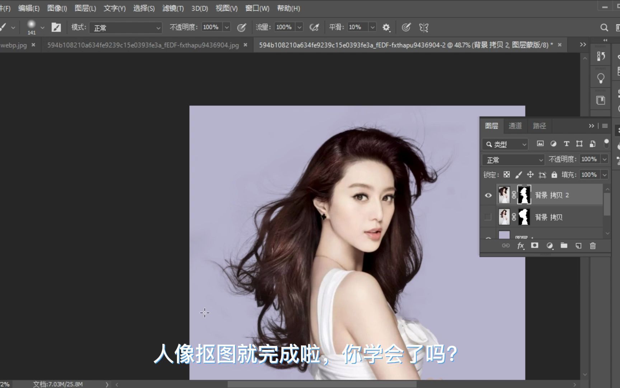This screenshot has height=388, width=620.
Task: Toggle prevent artboard auto-nesting lock
Action: pyautogui.click(x=542, y=175)
